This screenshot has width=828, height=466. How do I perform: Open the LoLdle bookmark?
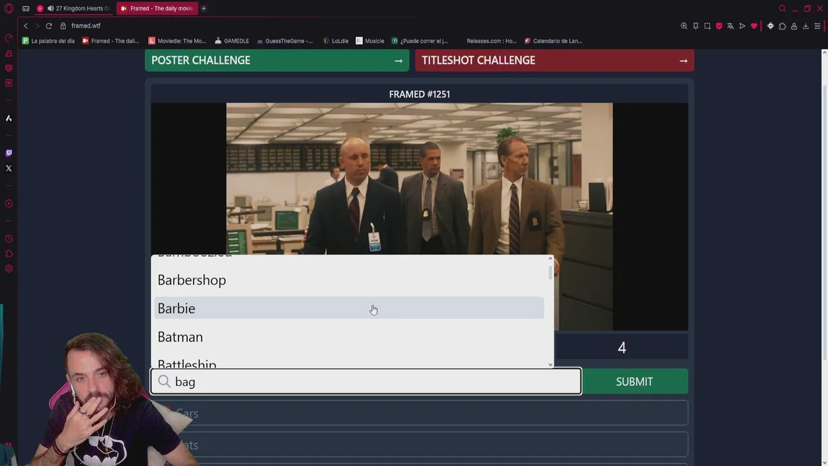coord(335,41)
